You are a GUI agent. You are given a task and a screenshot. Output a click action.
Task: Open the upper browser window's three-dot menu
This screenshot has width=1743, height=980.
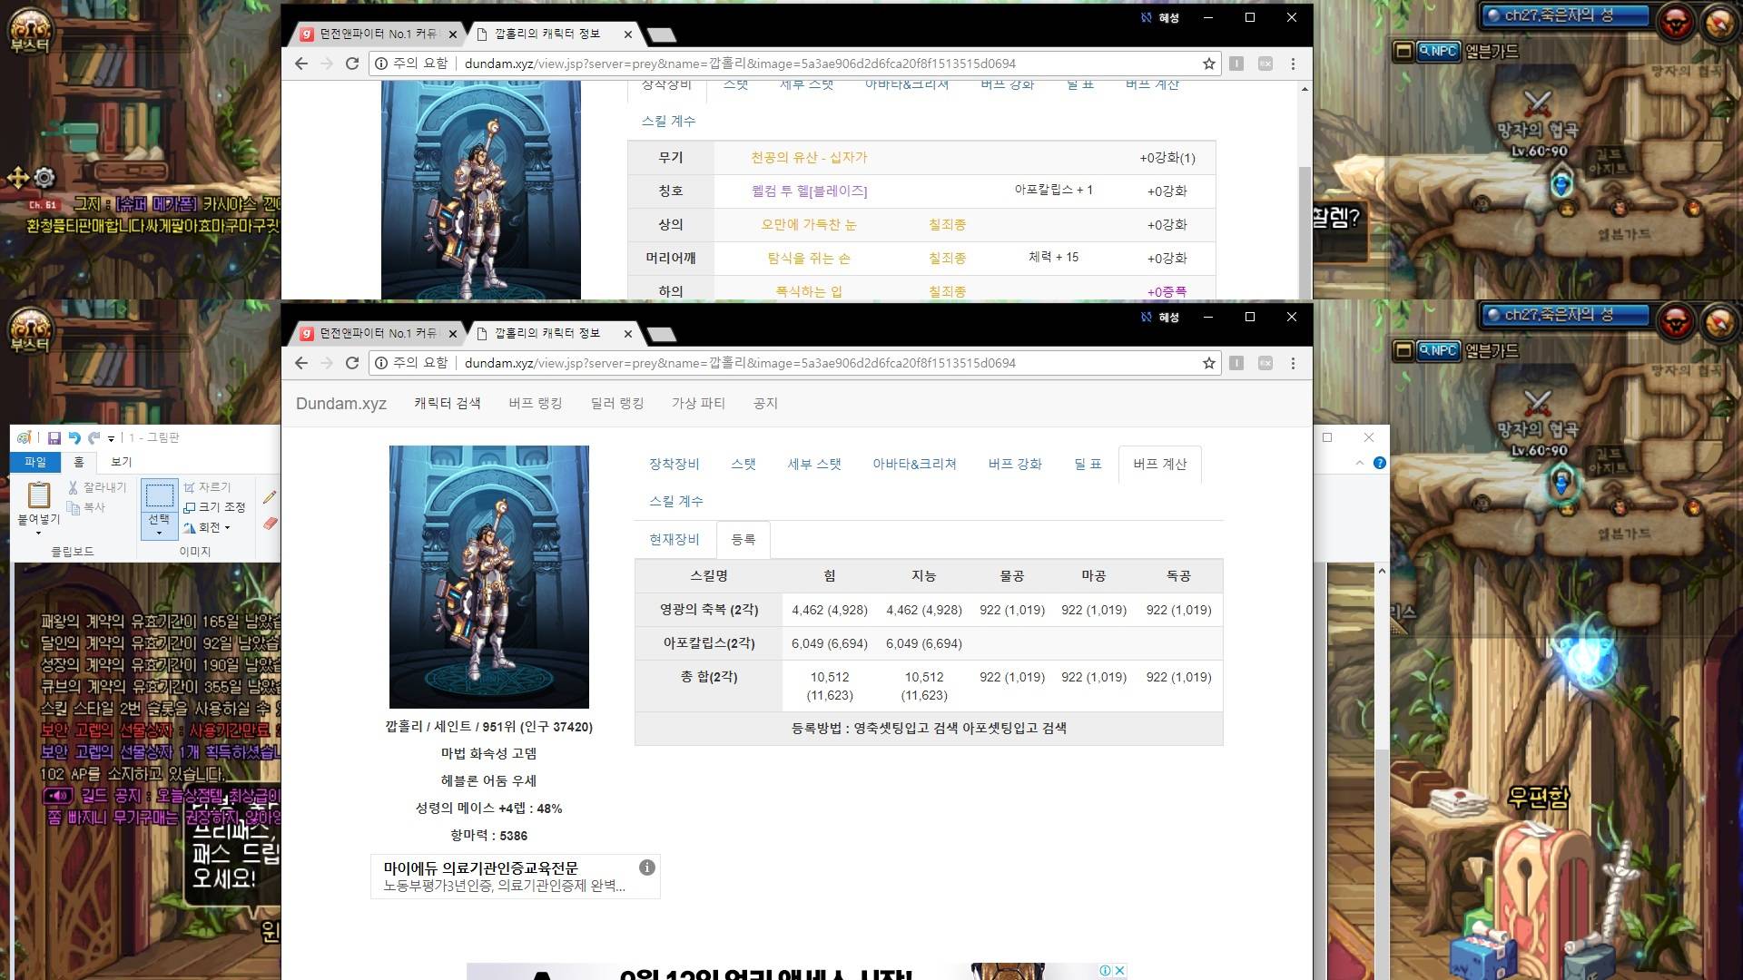point(1293,64)
